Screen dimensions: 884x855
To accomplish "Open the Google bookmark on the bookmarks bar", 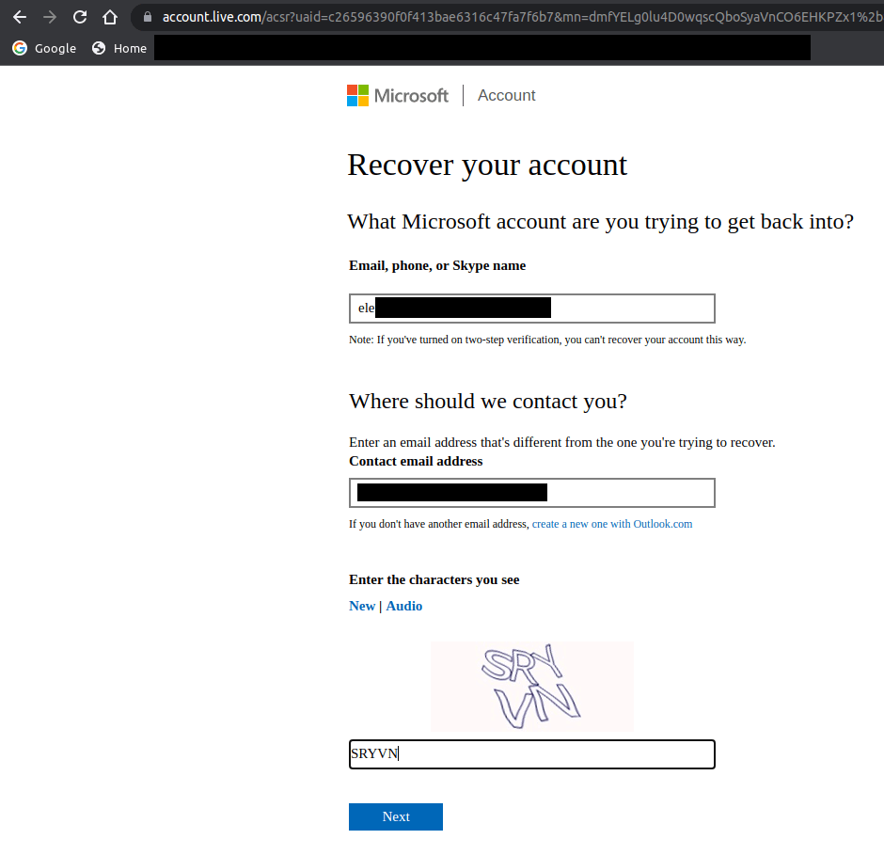I will pyautogui.click(x=44, y=48).
